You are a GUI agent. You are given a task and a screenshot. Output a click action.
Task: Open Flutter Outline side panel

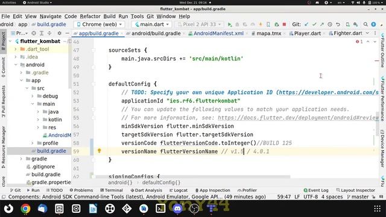click(x=382, y=51)
